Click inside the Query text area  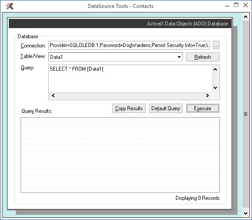[x=131, y=79]
